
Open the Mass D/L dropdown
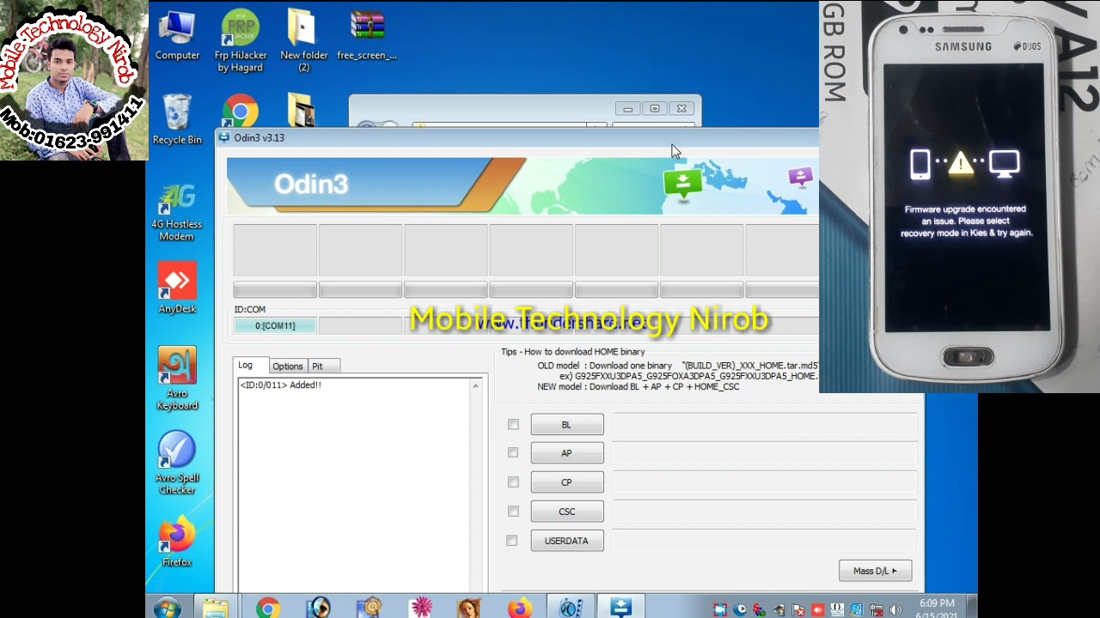(875, 571)
